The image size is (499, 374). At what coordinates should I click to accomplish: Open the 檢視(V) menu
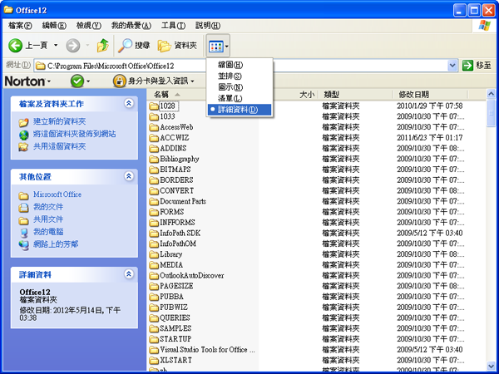click(x=89, y=26)
